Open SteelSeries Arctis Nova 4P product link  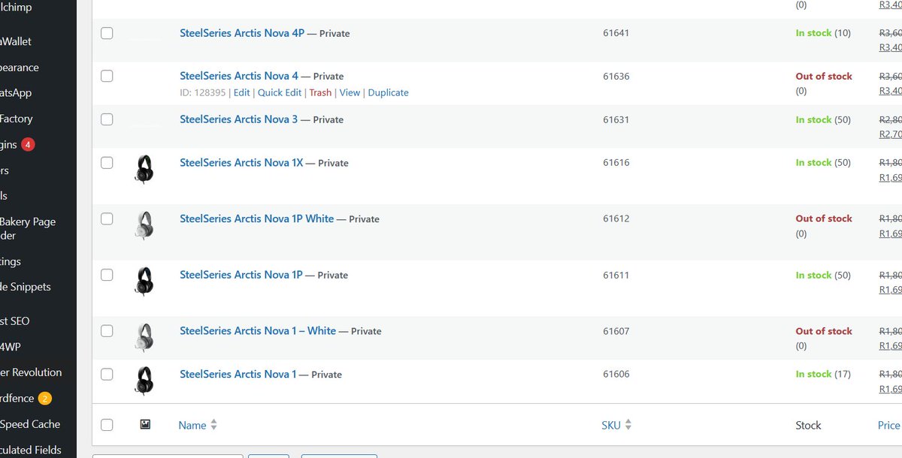pos(242,33)
